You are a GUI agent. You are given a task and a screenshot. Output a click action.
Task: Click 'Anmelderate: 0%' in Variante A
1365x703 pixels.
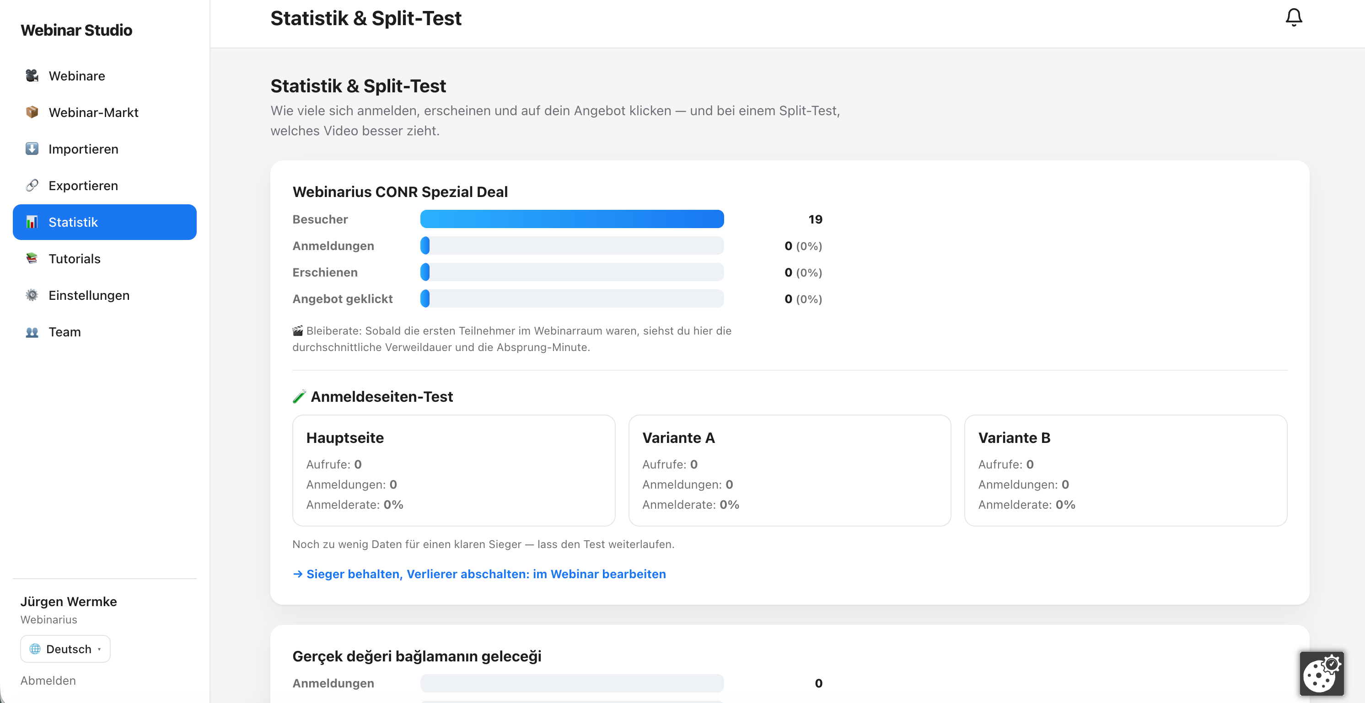tap(690, 505)
